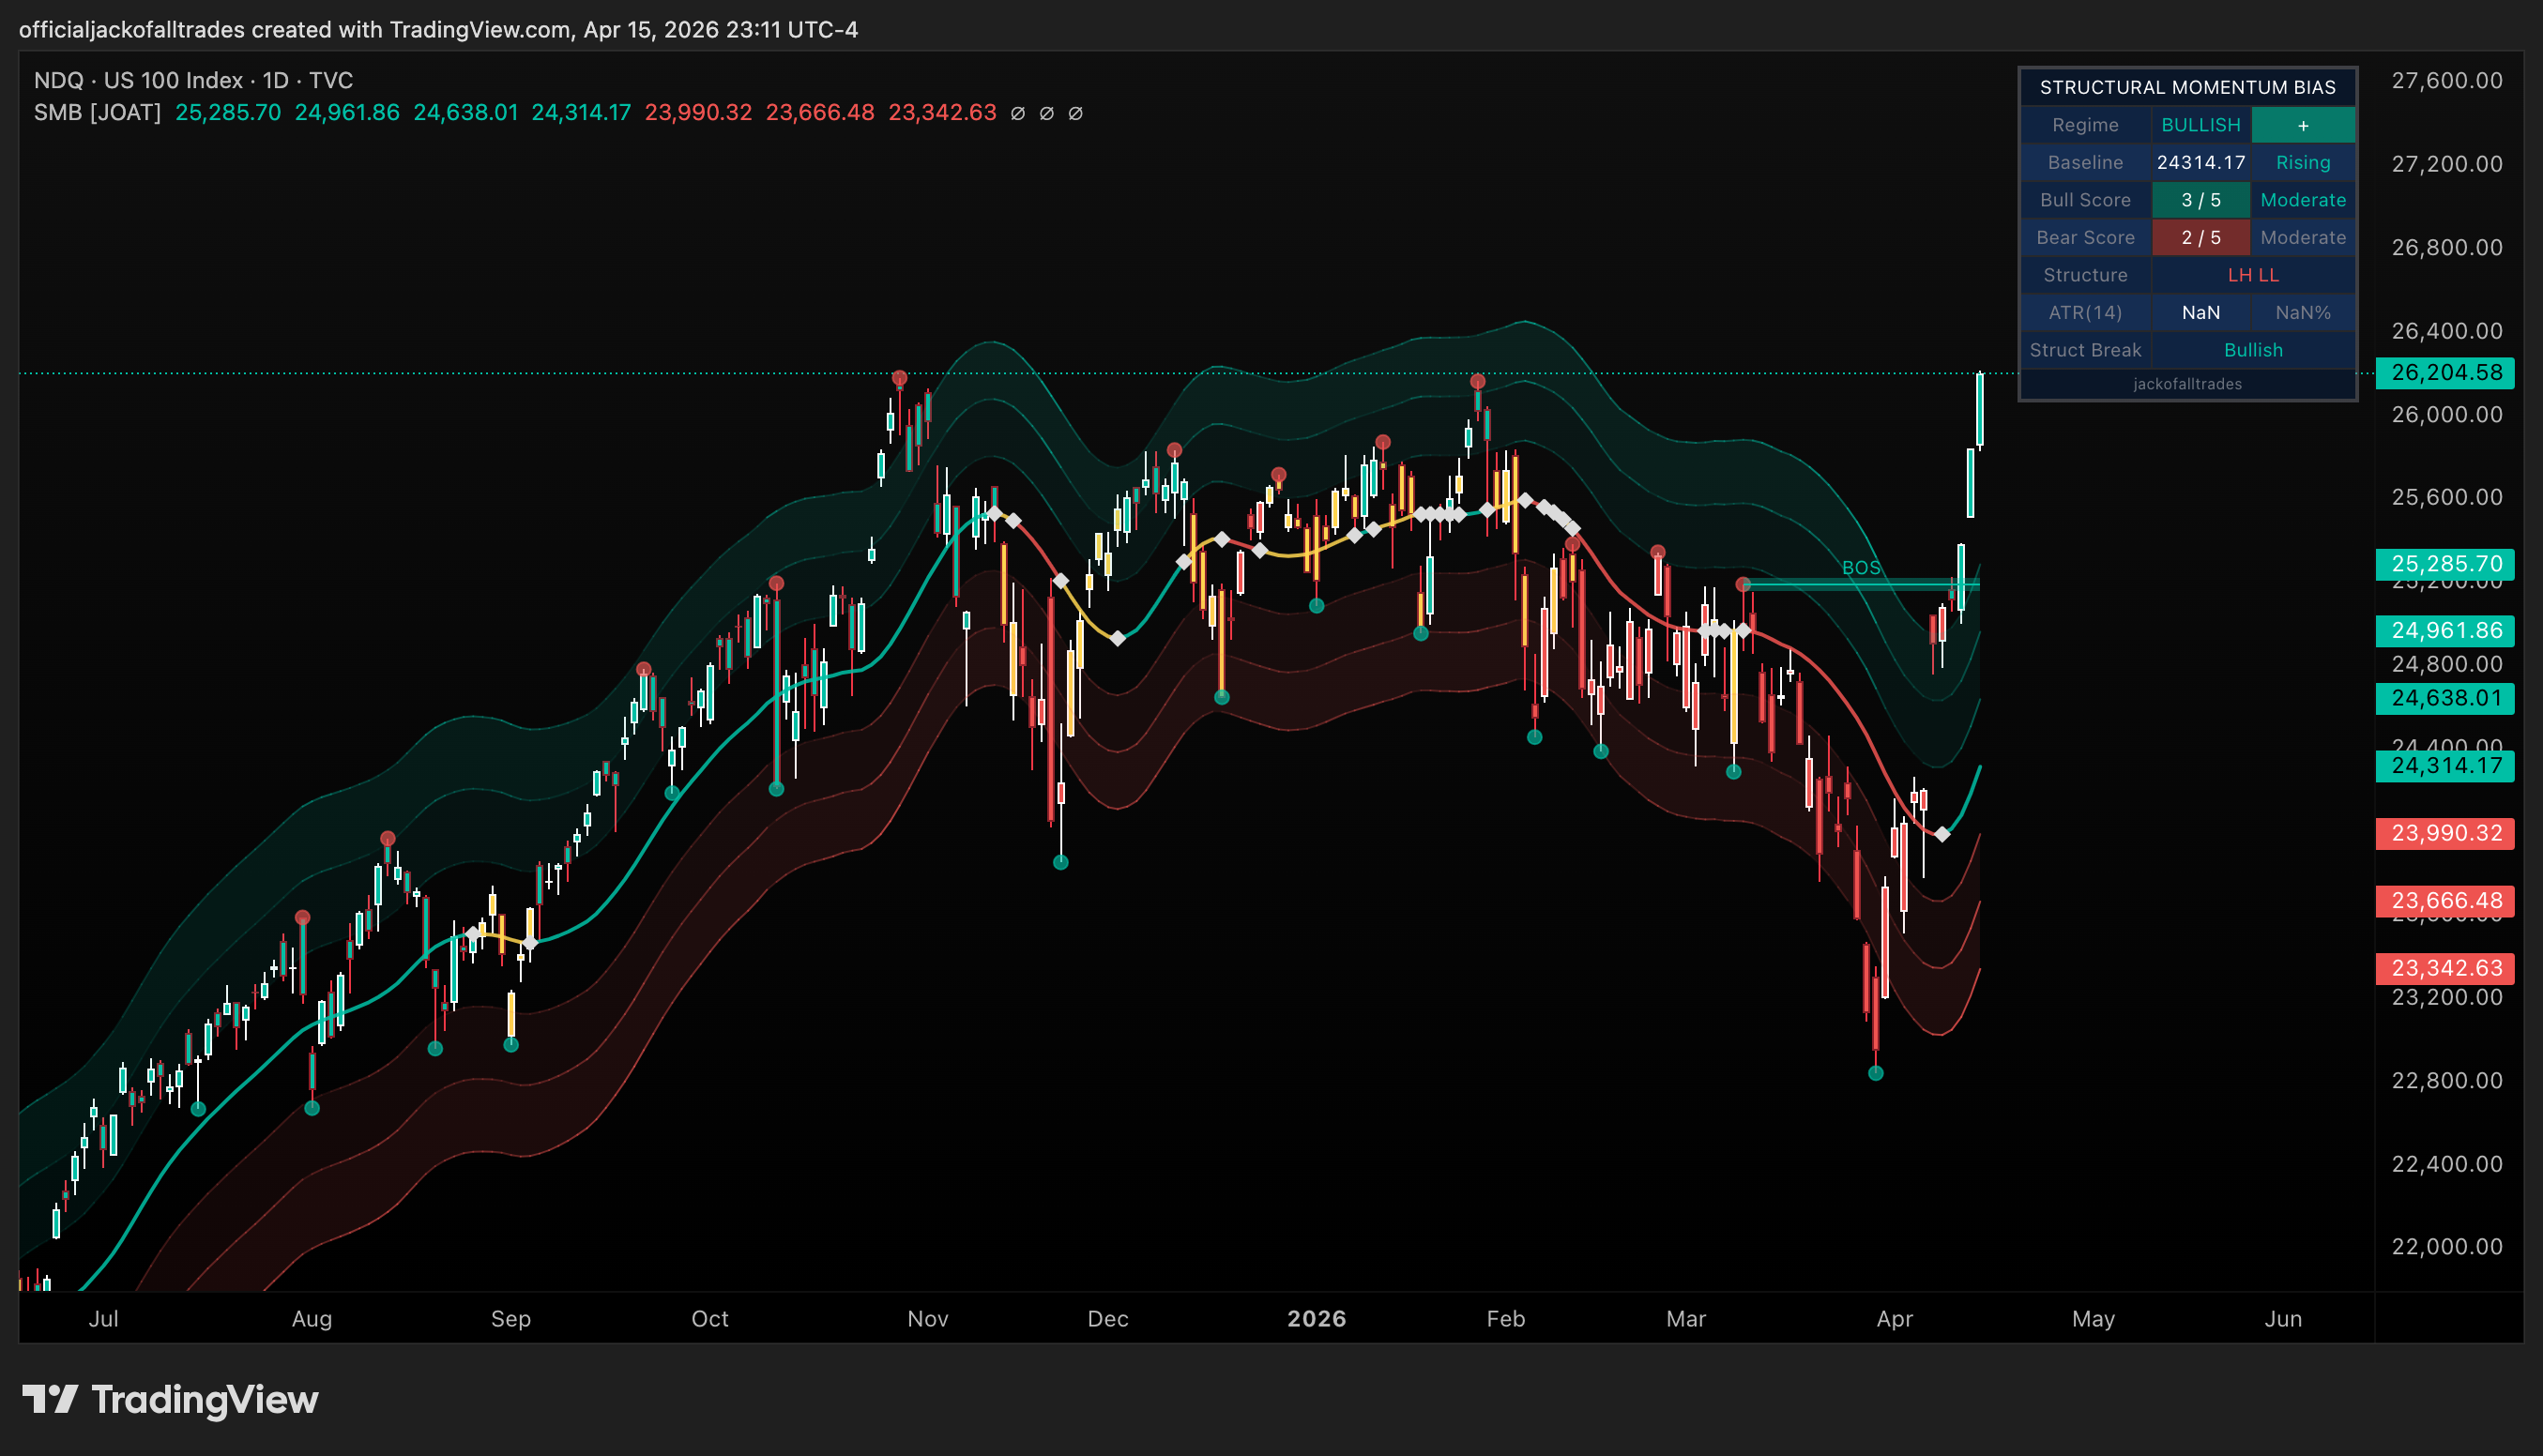Click the 27,600.00 price scale tick
2543x1456 pixels.
tap(2446, 80)
